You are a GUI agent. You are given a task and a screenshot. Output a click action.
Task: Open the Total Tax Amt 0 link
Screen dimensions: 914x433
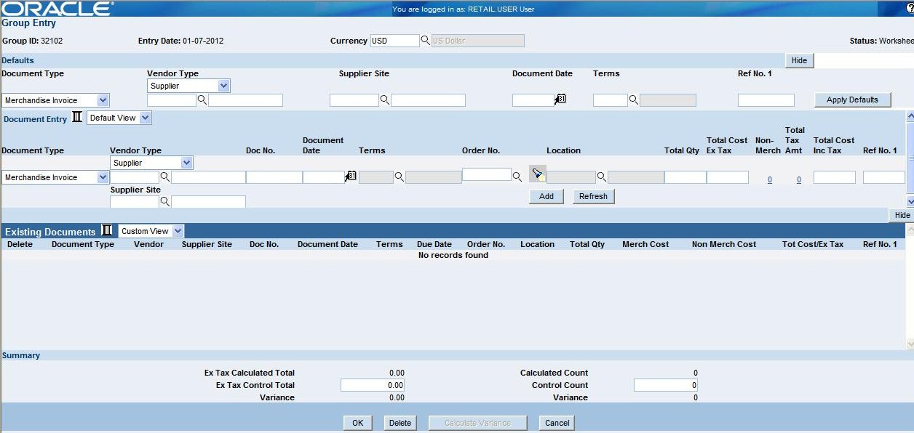(798, 179)
